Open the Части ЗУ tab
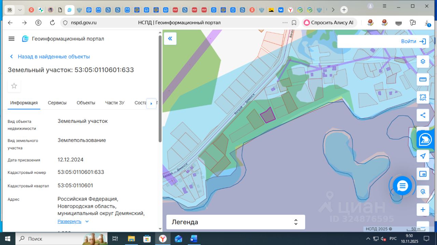This screenshot has width=437, height=245. [115, 103]
